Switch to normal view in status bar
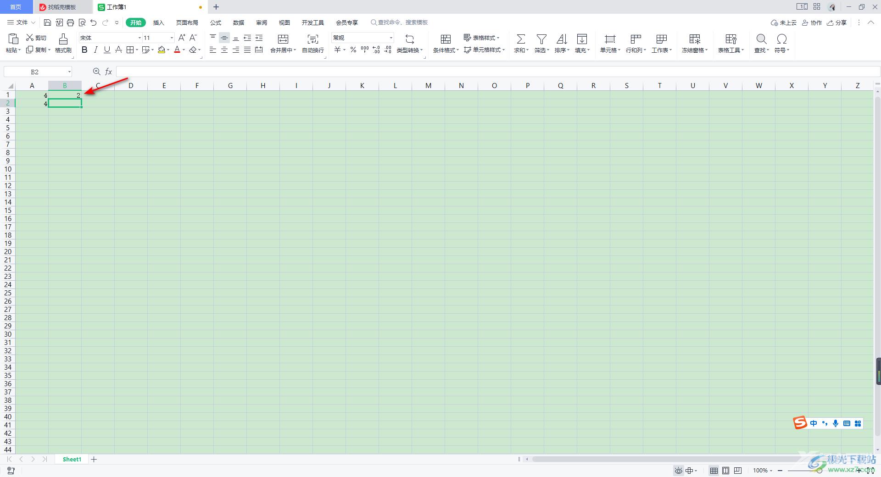 [x=714, y=471]
